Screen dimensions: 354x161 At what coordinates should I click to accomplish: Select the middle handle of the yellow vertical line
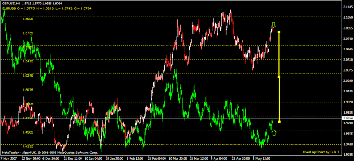[x=279, y=77]
